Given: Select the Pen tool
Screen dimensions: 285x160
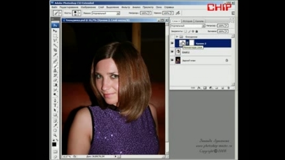Looking at the screenshot, I should pyautogui.click(x=55, y=100).
